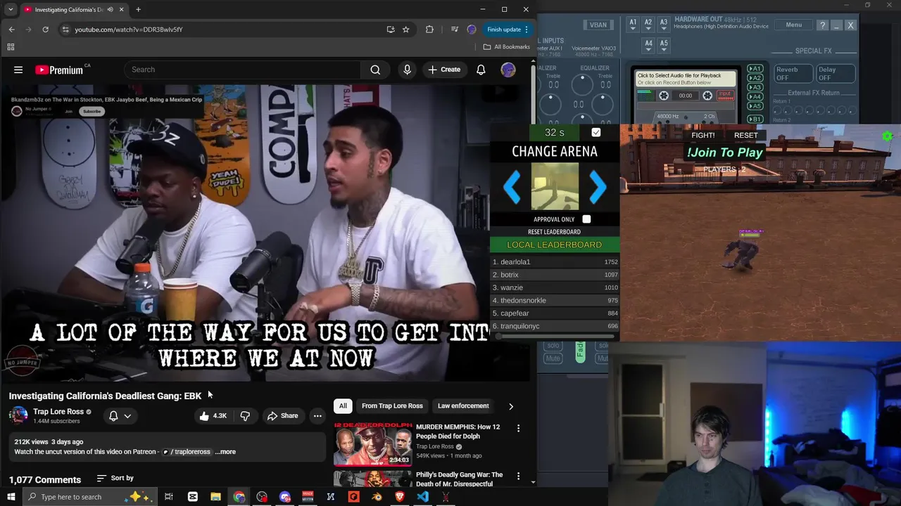Viewport: 901px width, 506px height.
Task: Open YouTube notifications bell in header
Action: (481, 70)
